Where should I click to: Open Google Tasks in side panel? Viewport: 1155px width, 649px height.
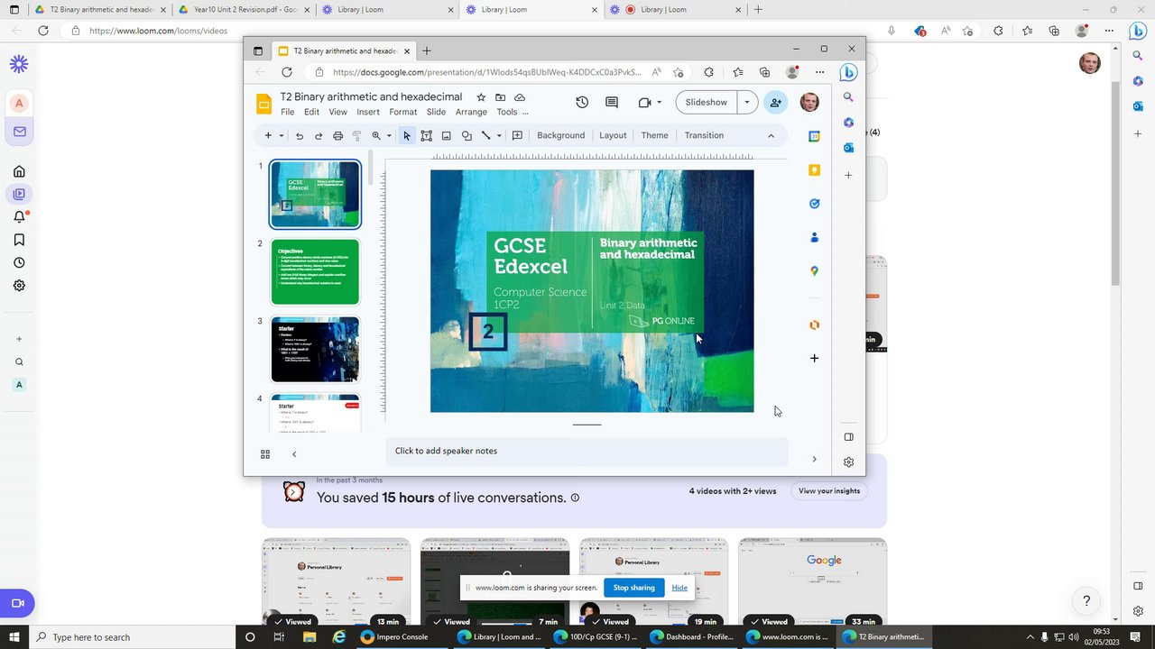[814, 204]
